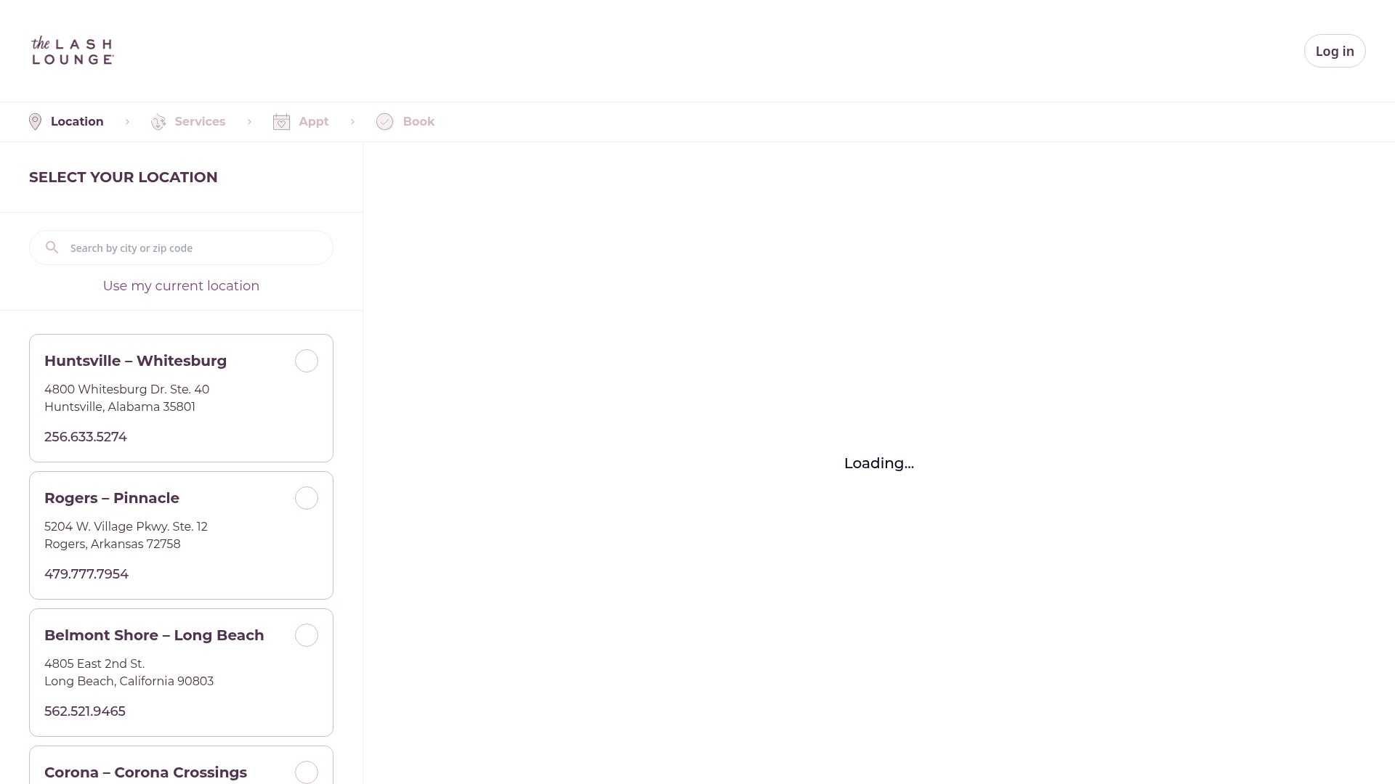This screenshot has width=1395, height=784.
Task: Click Huntsville, Alabama 35801 text
Action: pos(120,407)
